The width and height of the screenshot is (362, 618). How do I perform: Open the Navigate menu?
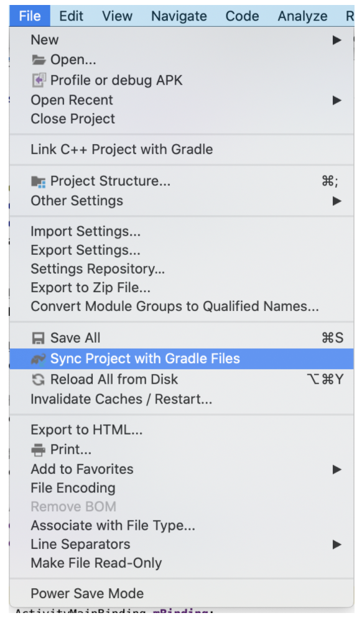(x=179, y=16)
